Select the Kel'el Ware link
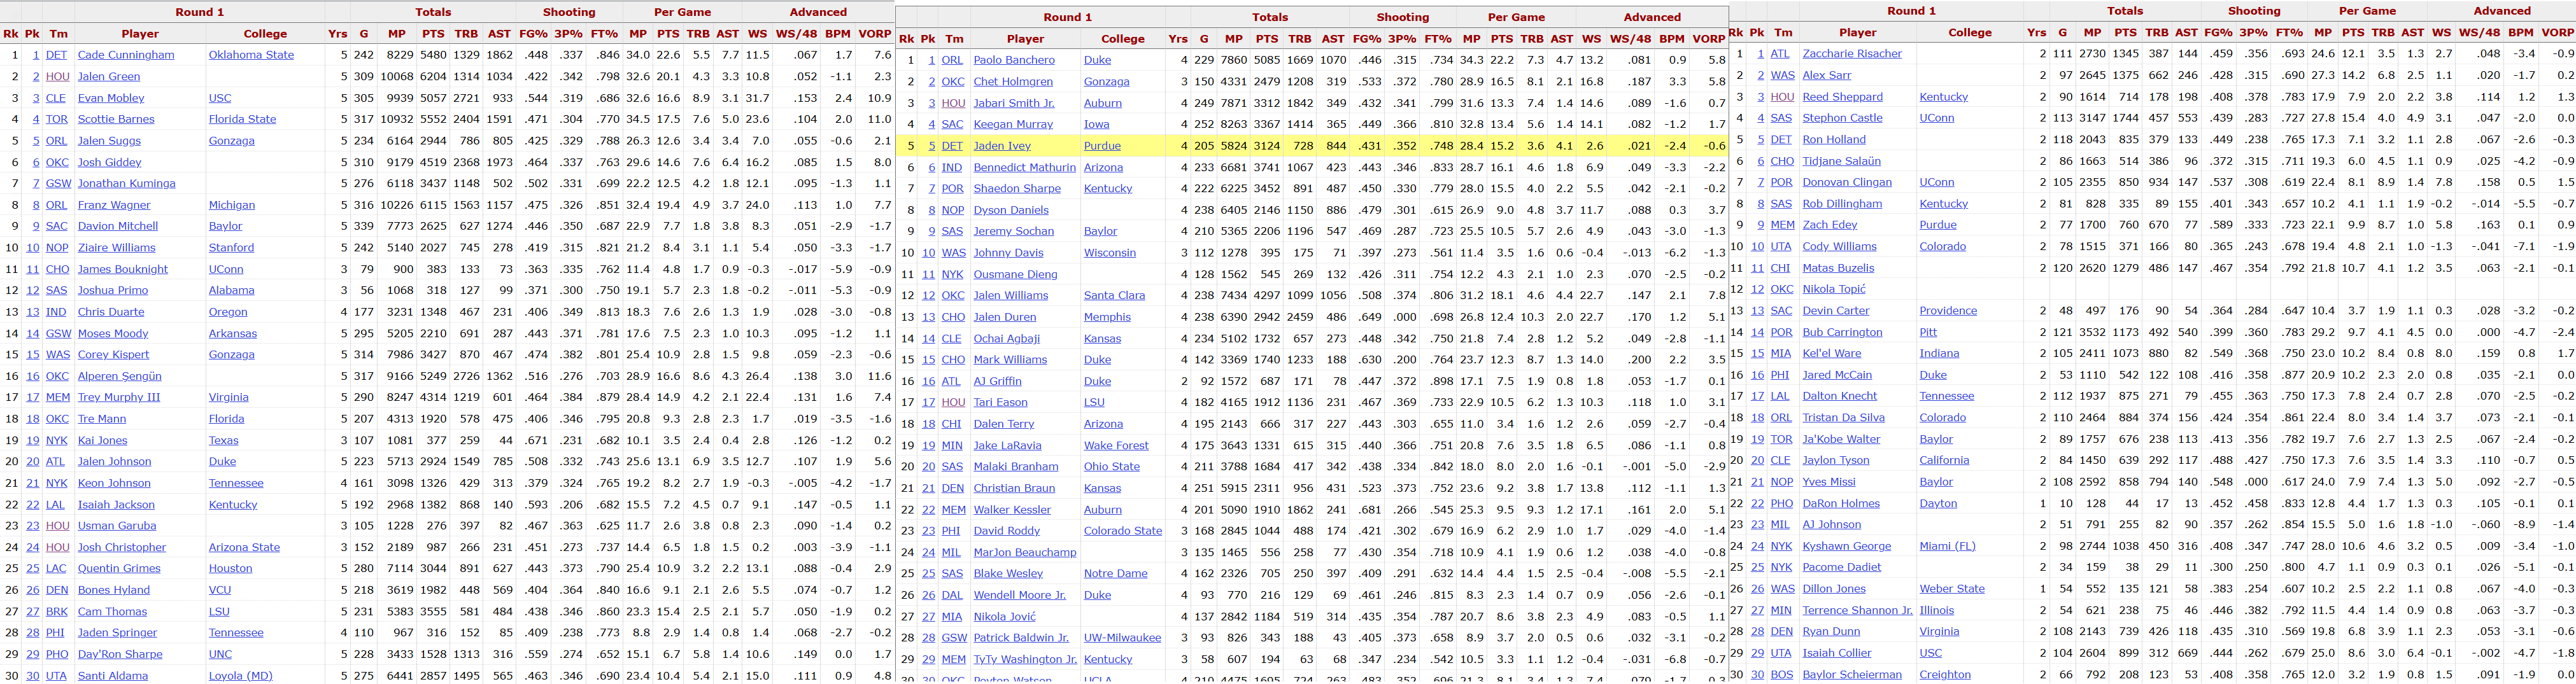The height and width of the screenshot is (684, 2576). coord(1832,353)
